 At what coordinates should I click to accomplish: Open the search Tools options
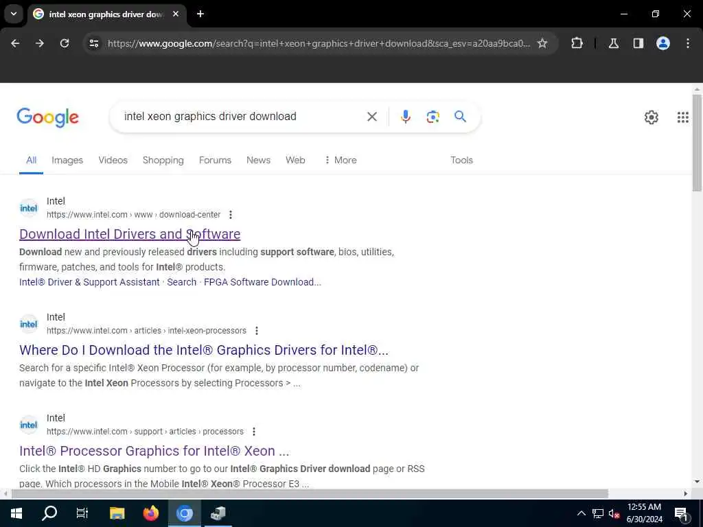coord(461,160)
